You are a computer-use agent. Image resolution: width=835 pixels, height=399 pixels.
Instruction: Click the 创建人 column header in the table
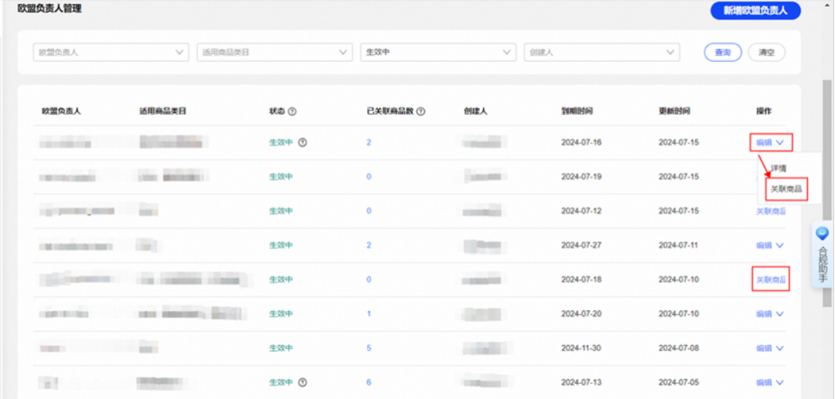(x=475, y=112)
